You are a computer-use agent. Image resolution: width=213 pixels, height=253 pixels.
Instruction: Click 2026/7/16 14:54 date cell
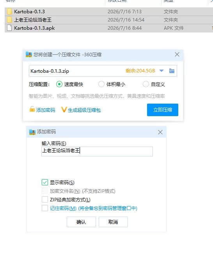126,20
